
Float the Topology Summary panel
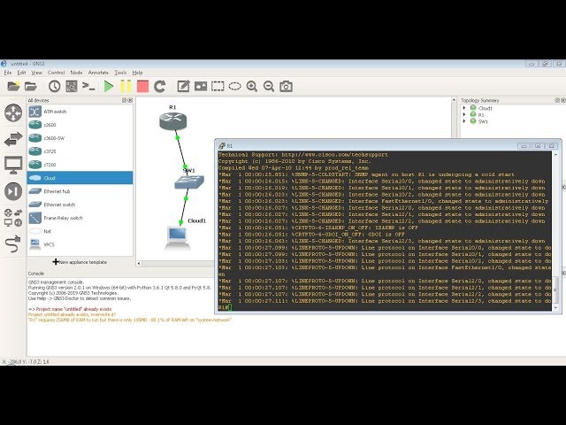(x=557, y=100)
